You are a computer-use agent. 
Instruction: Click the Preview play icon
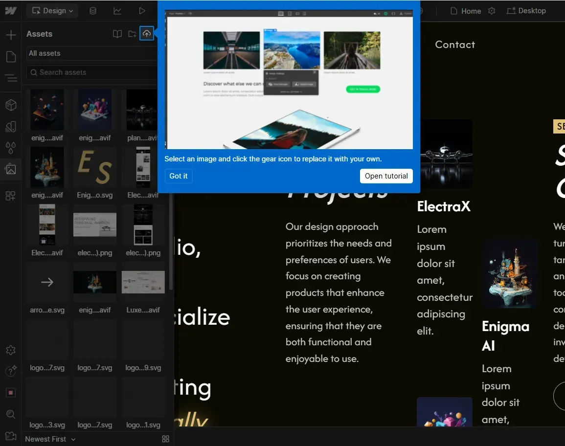click(x=142, y=11)
